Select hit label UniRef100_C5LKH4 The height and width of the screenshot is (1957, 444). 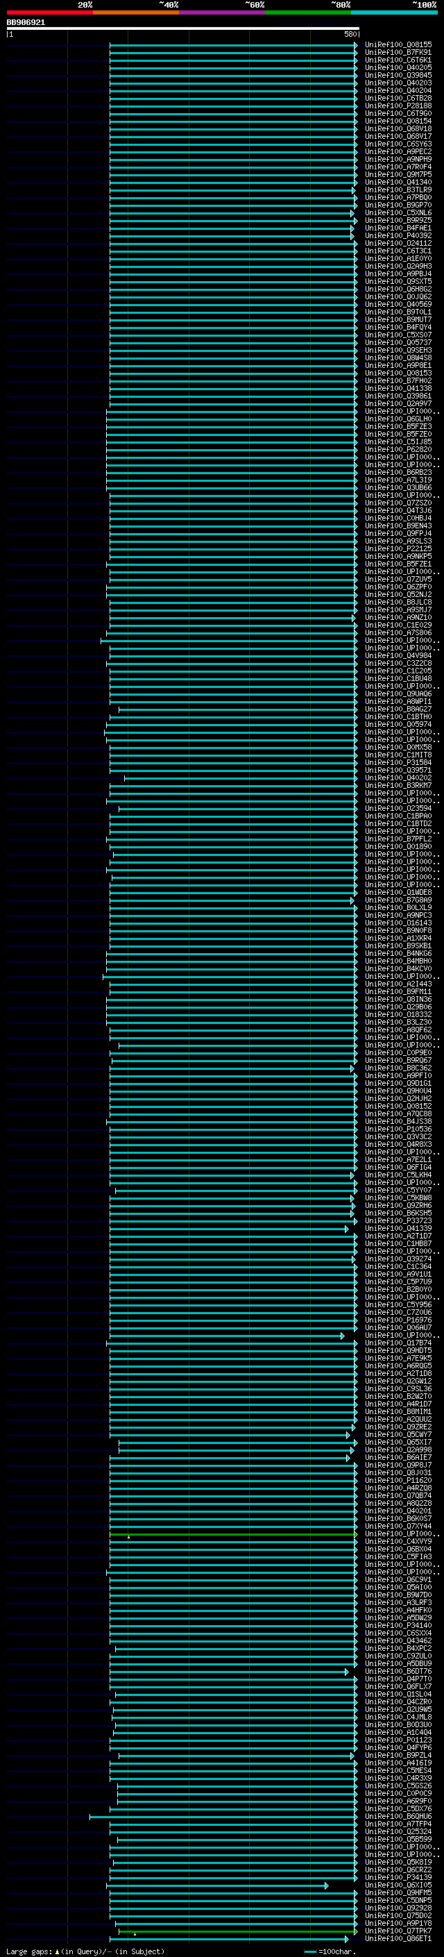(x=398, y=1175)
